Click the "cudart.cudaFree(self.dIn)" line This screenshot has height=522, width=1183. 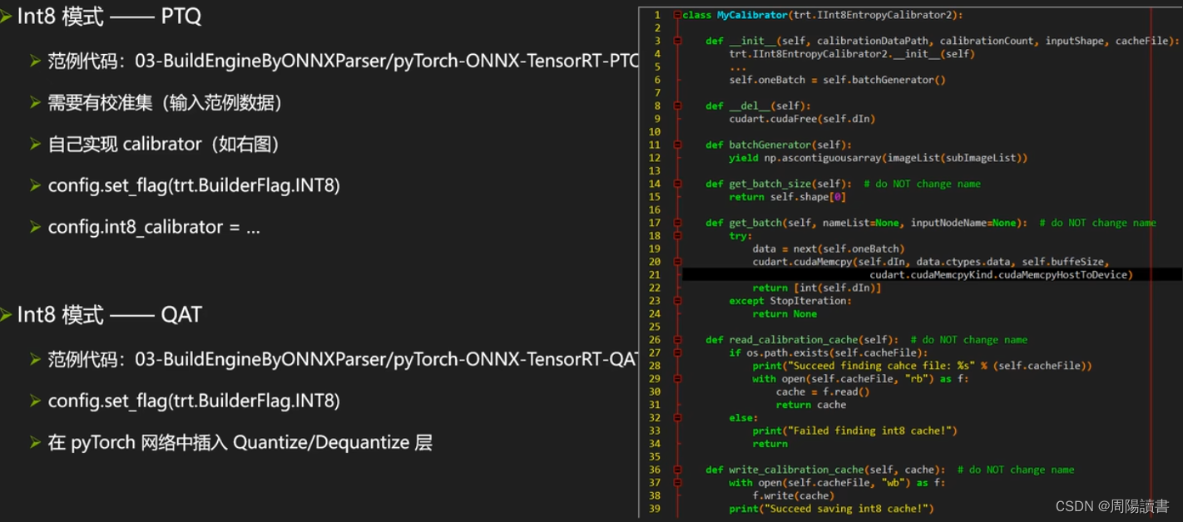[802, 119]
